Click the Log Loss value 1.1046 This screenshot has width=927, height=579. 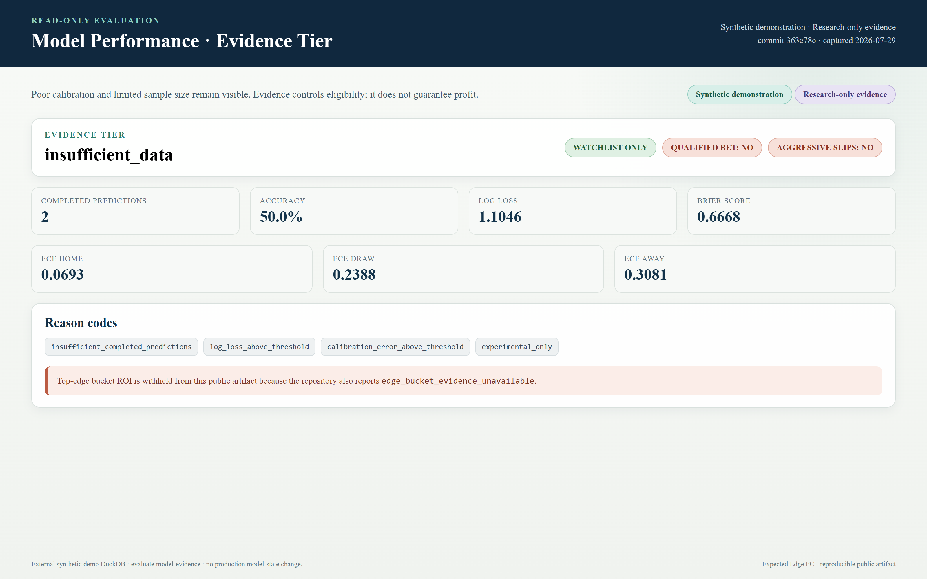click(x=500, y=217)
